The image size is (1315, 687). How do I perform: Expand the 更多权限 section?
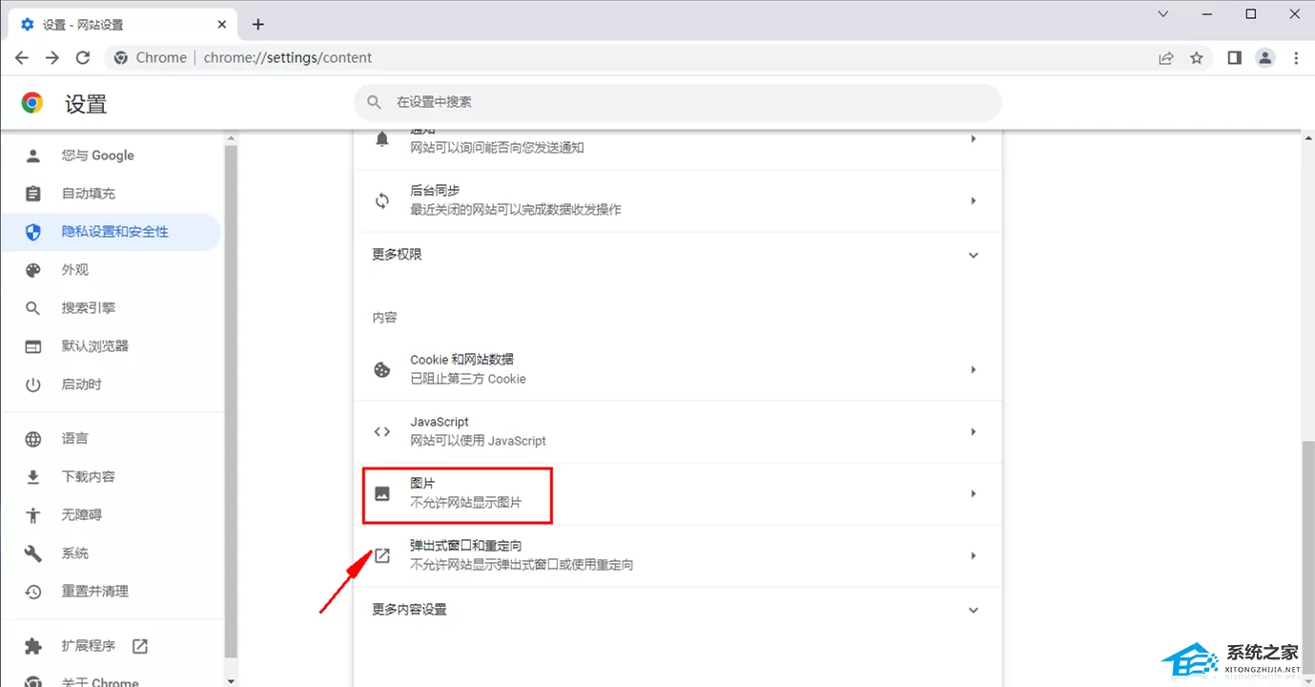678,255
